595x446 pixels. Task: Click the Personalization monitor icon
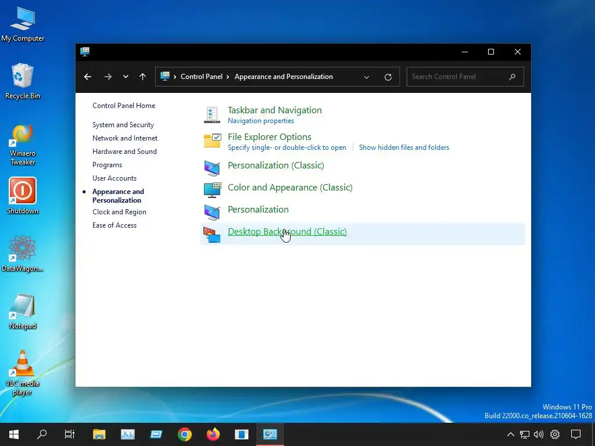coord(212,212)
